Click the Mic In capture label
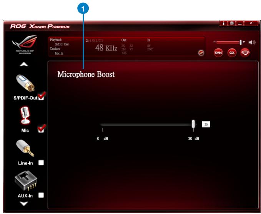The width and height of the screenshot is (261, 214). pos(59,53)
